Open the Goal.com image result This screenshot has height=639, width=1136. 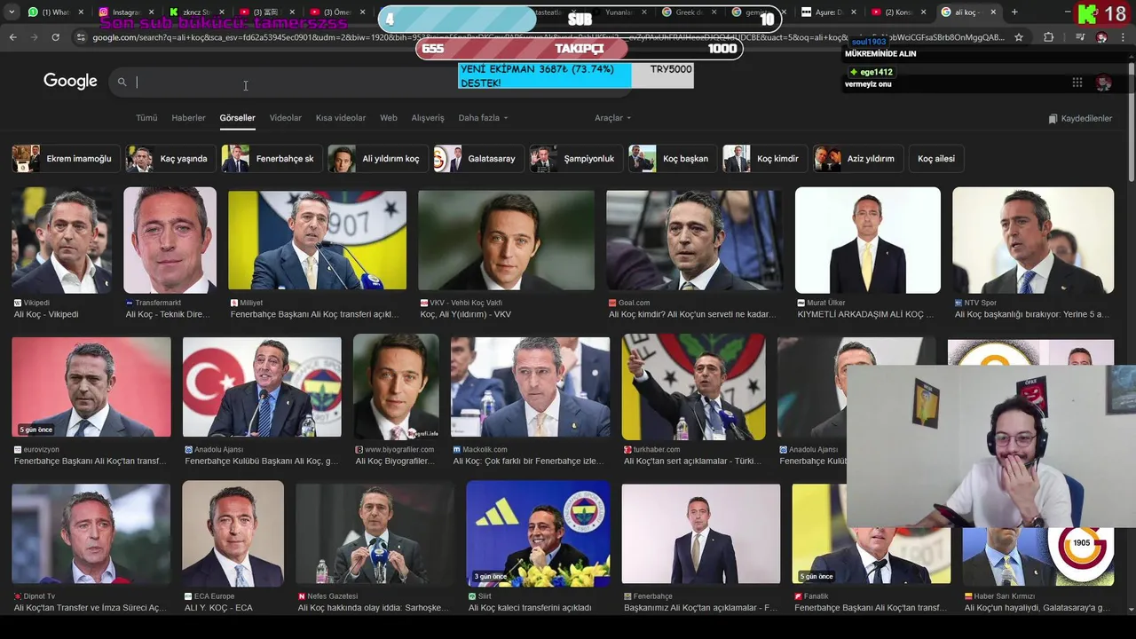point(694,240)
